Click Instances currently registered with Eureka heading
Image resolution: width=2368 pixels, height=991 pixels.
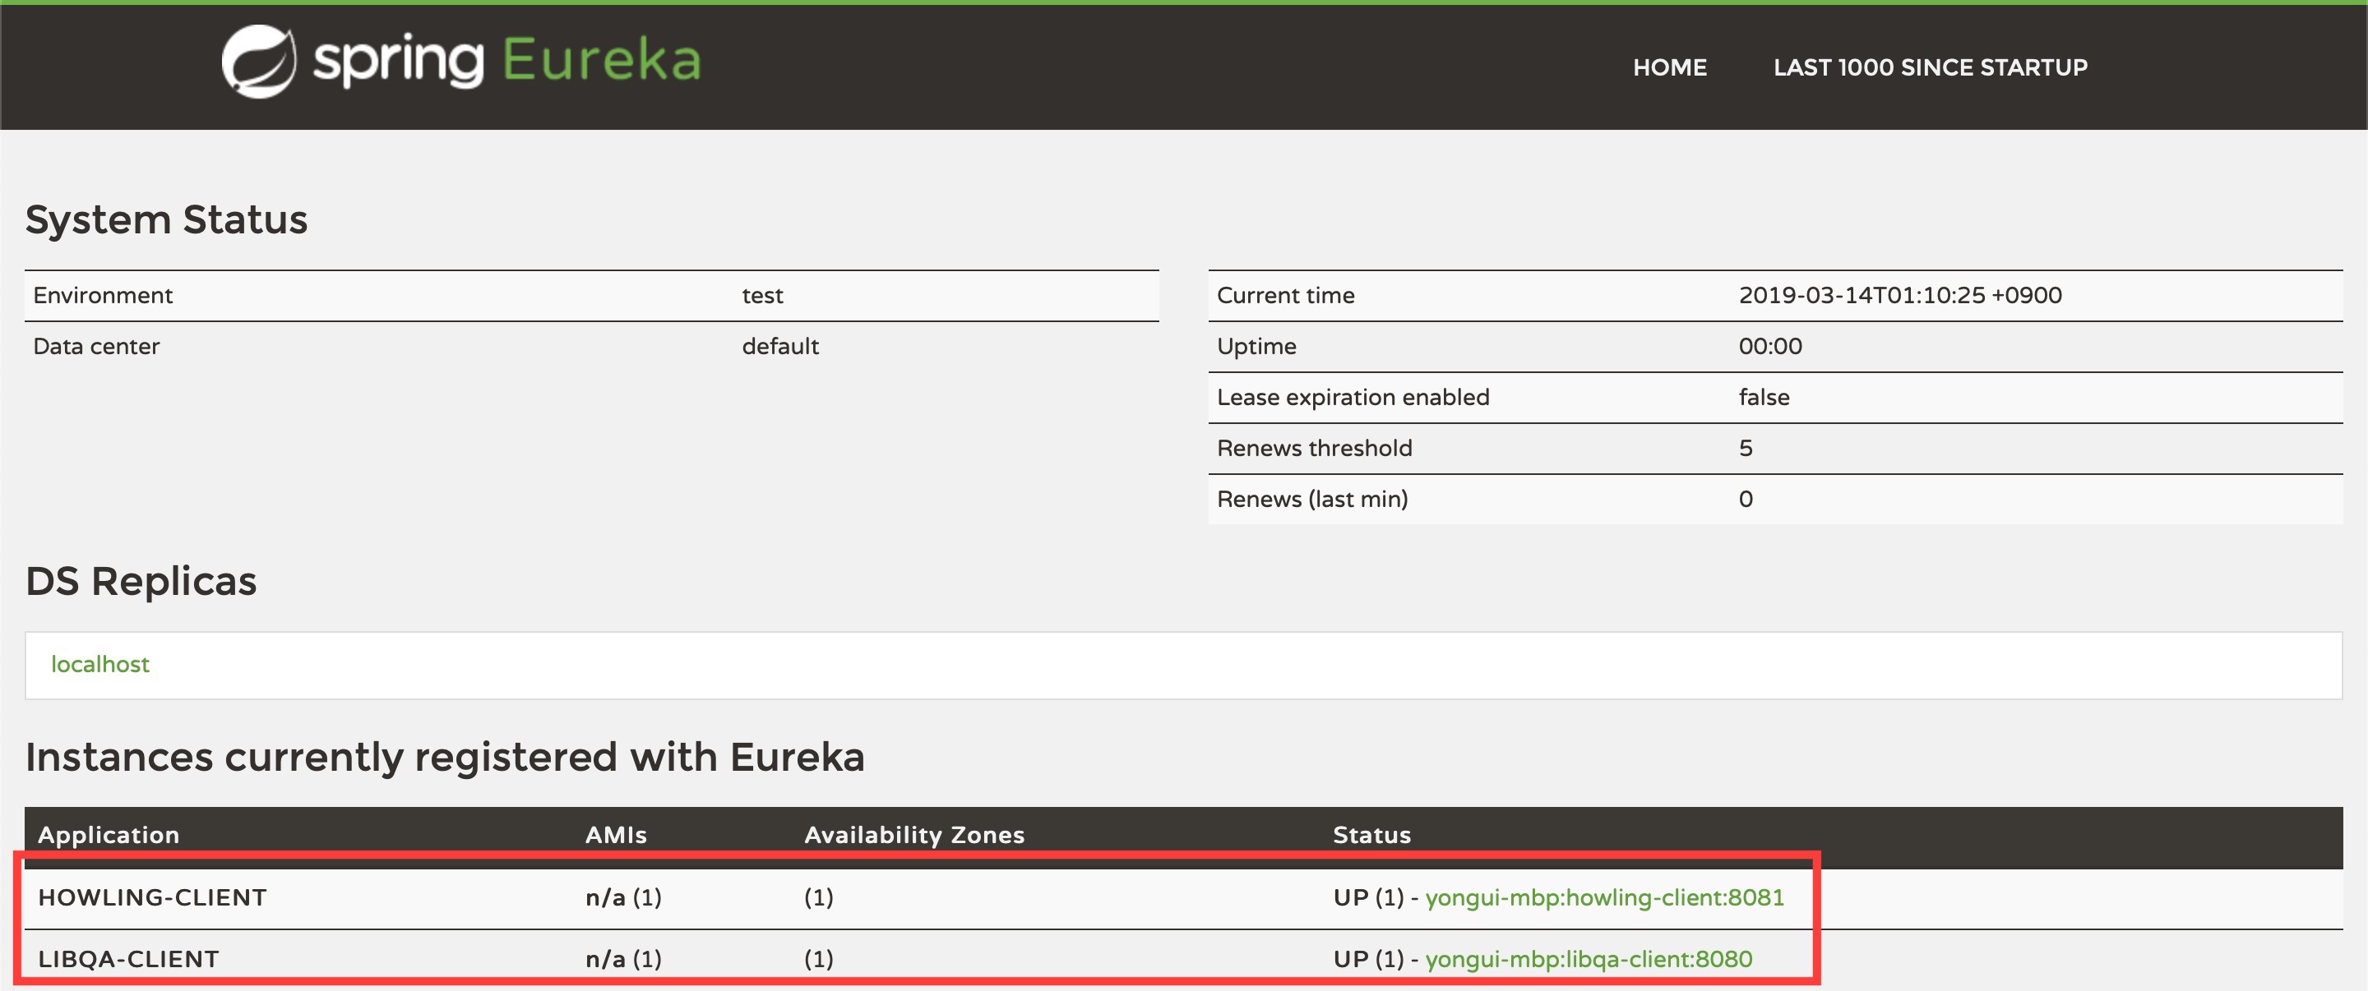tap(445, 758)
